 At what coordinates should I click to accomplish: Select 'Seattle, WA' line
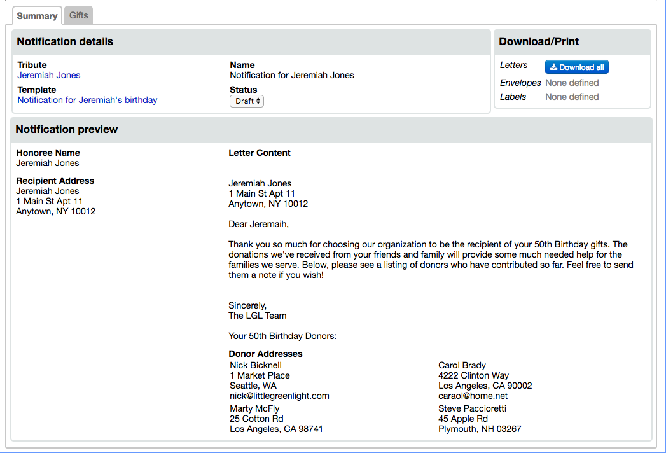(x=253, y=386)
